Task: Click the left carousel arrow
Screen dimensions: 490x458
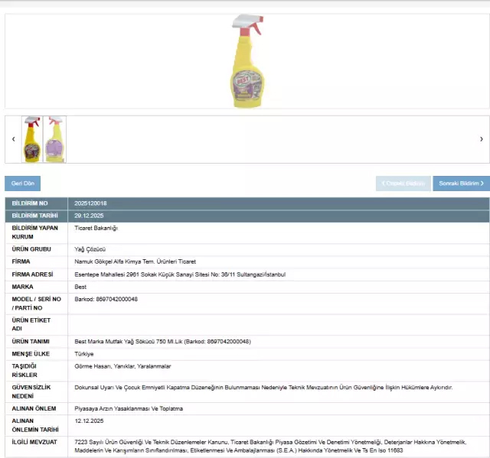Action: pyautogui.click(x=13, y=139)
